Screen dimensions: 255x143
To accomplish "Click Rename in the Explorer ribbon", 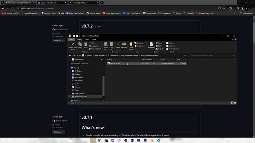I will click(124, 45).
